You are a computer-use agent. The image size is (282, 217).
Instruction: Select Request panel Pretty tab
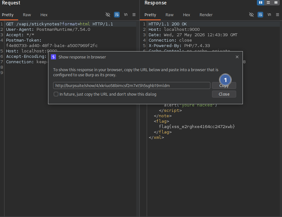click(8, 15)
